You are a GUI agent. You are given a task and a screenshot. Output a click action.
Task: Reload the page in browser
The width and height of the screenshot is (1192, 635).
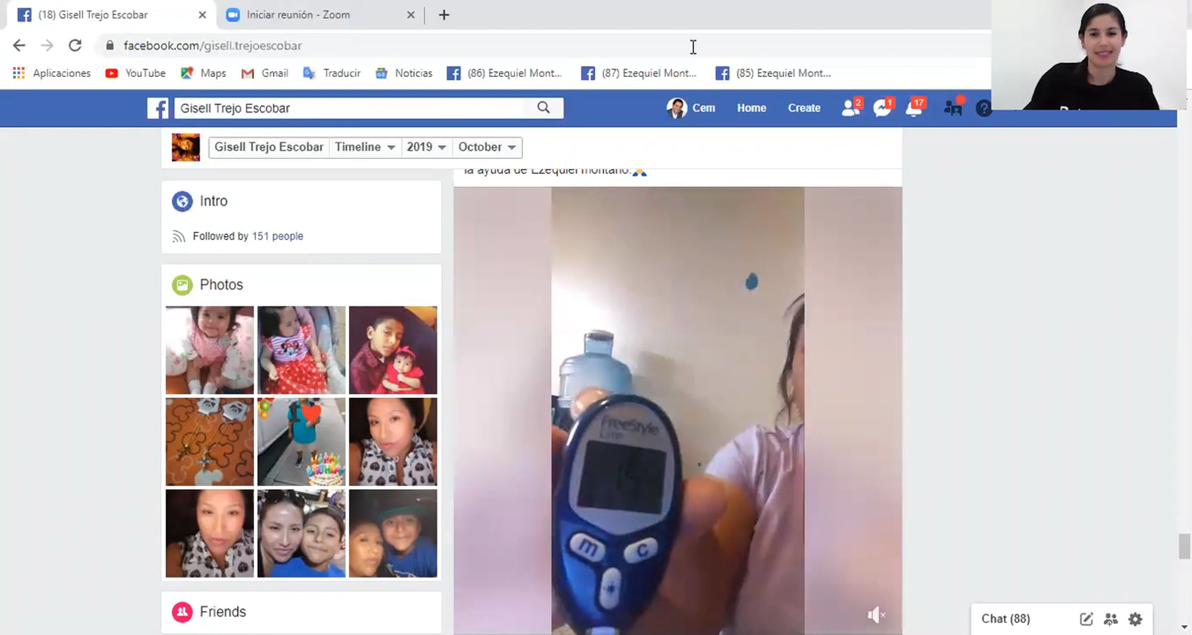point(75,46)
